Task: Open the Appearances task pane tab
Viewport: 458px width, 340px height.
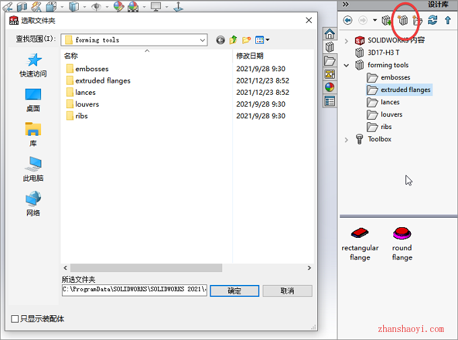Action: (330, 87)
